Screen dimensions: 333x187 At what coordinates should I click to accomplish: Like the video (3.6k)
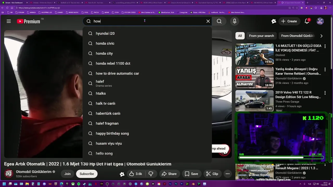click(136, 174)
